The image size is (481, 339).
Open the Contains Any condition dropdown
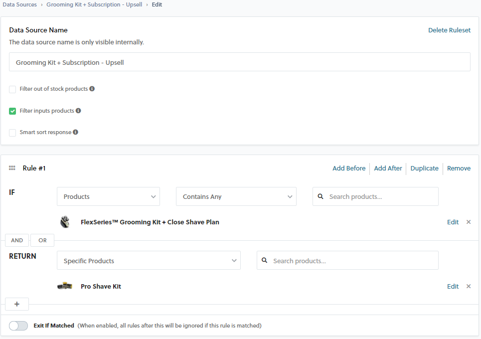(236, 196)
